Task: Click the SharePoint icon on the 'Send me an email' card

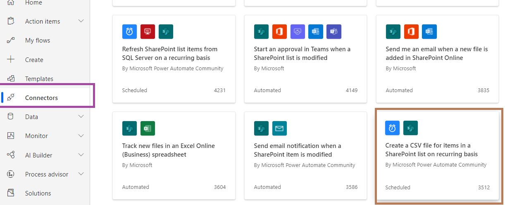Action: coord(393,31)
